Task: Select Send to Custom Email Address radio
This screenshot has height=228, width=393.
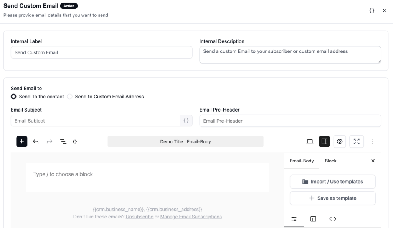Action: (x=70, y=97)
